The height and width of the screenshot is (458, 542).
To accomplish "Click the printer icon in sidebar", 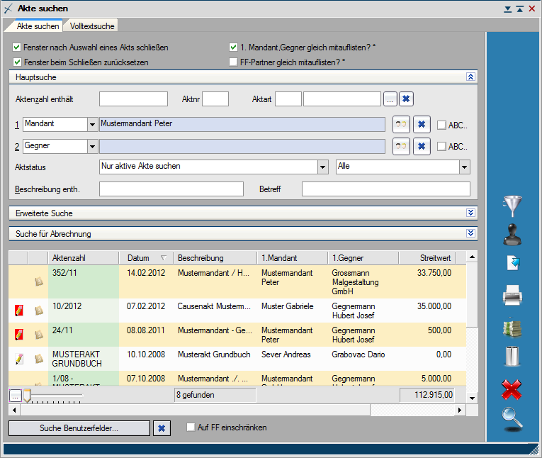I will pos(512,294).
